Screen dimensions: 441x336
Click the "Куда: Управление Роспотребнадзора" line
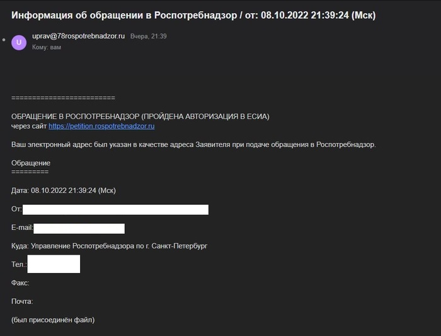point(109,246)
